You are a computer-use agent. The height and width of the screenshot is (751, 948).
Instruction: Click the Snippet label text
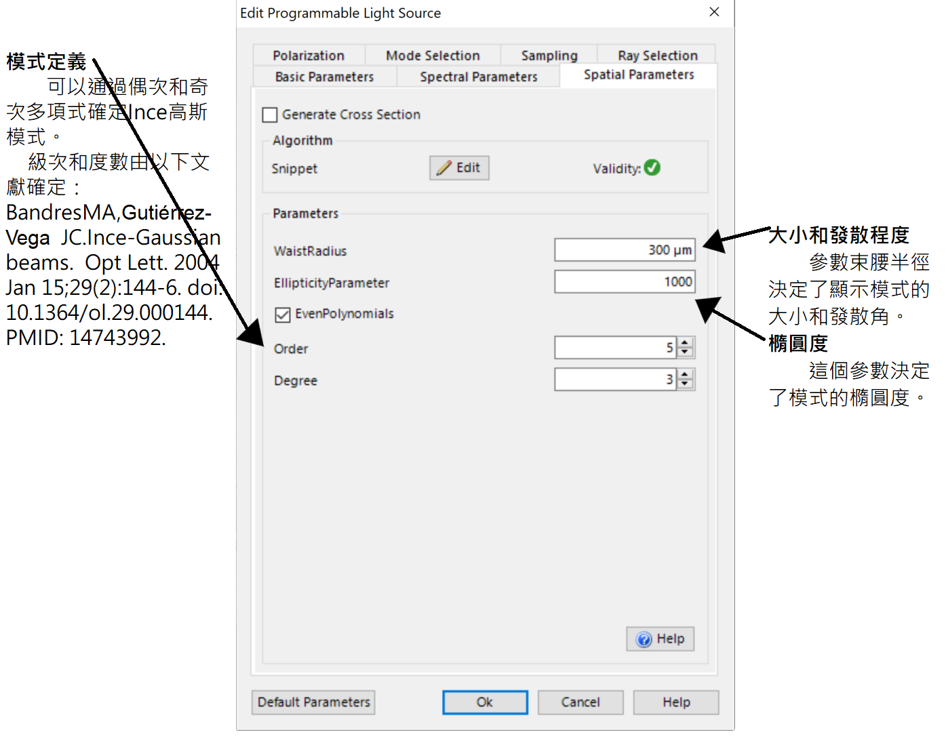pyautogui.click(x=294, y=169)
